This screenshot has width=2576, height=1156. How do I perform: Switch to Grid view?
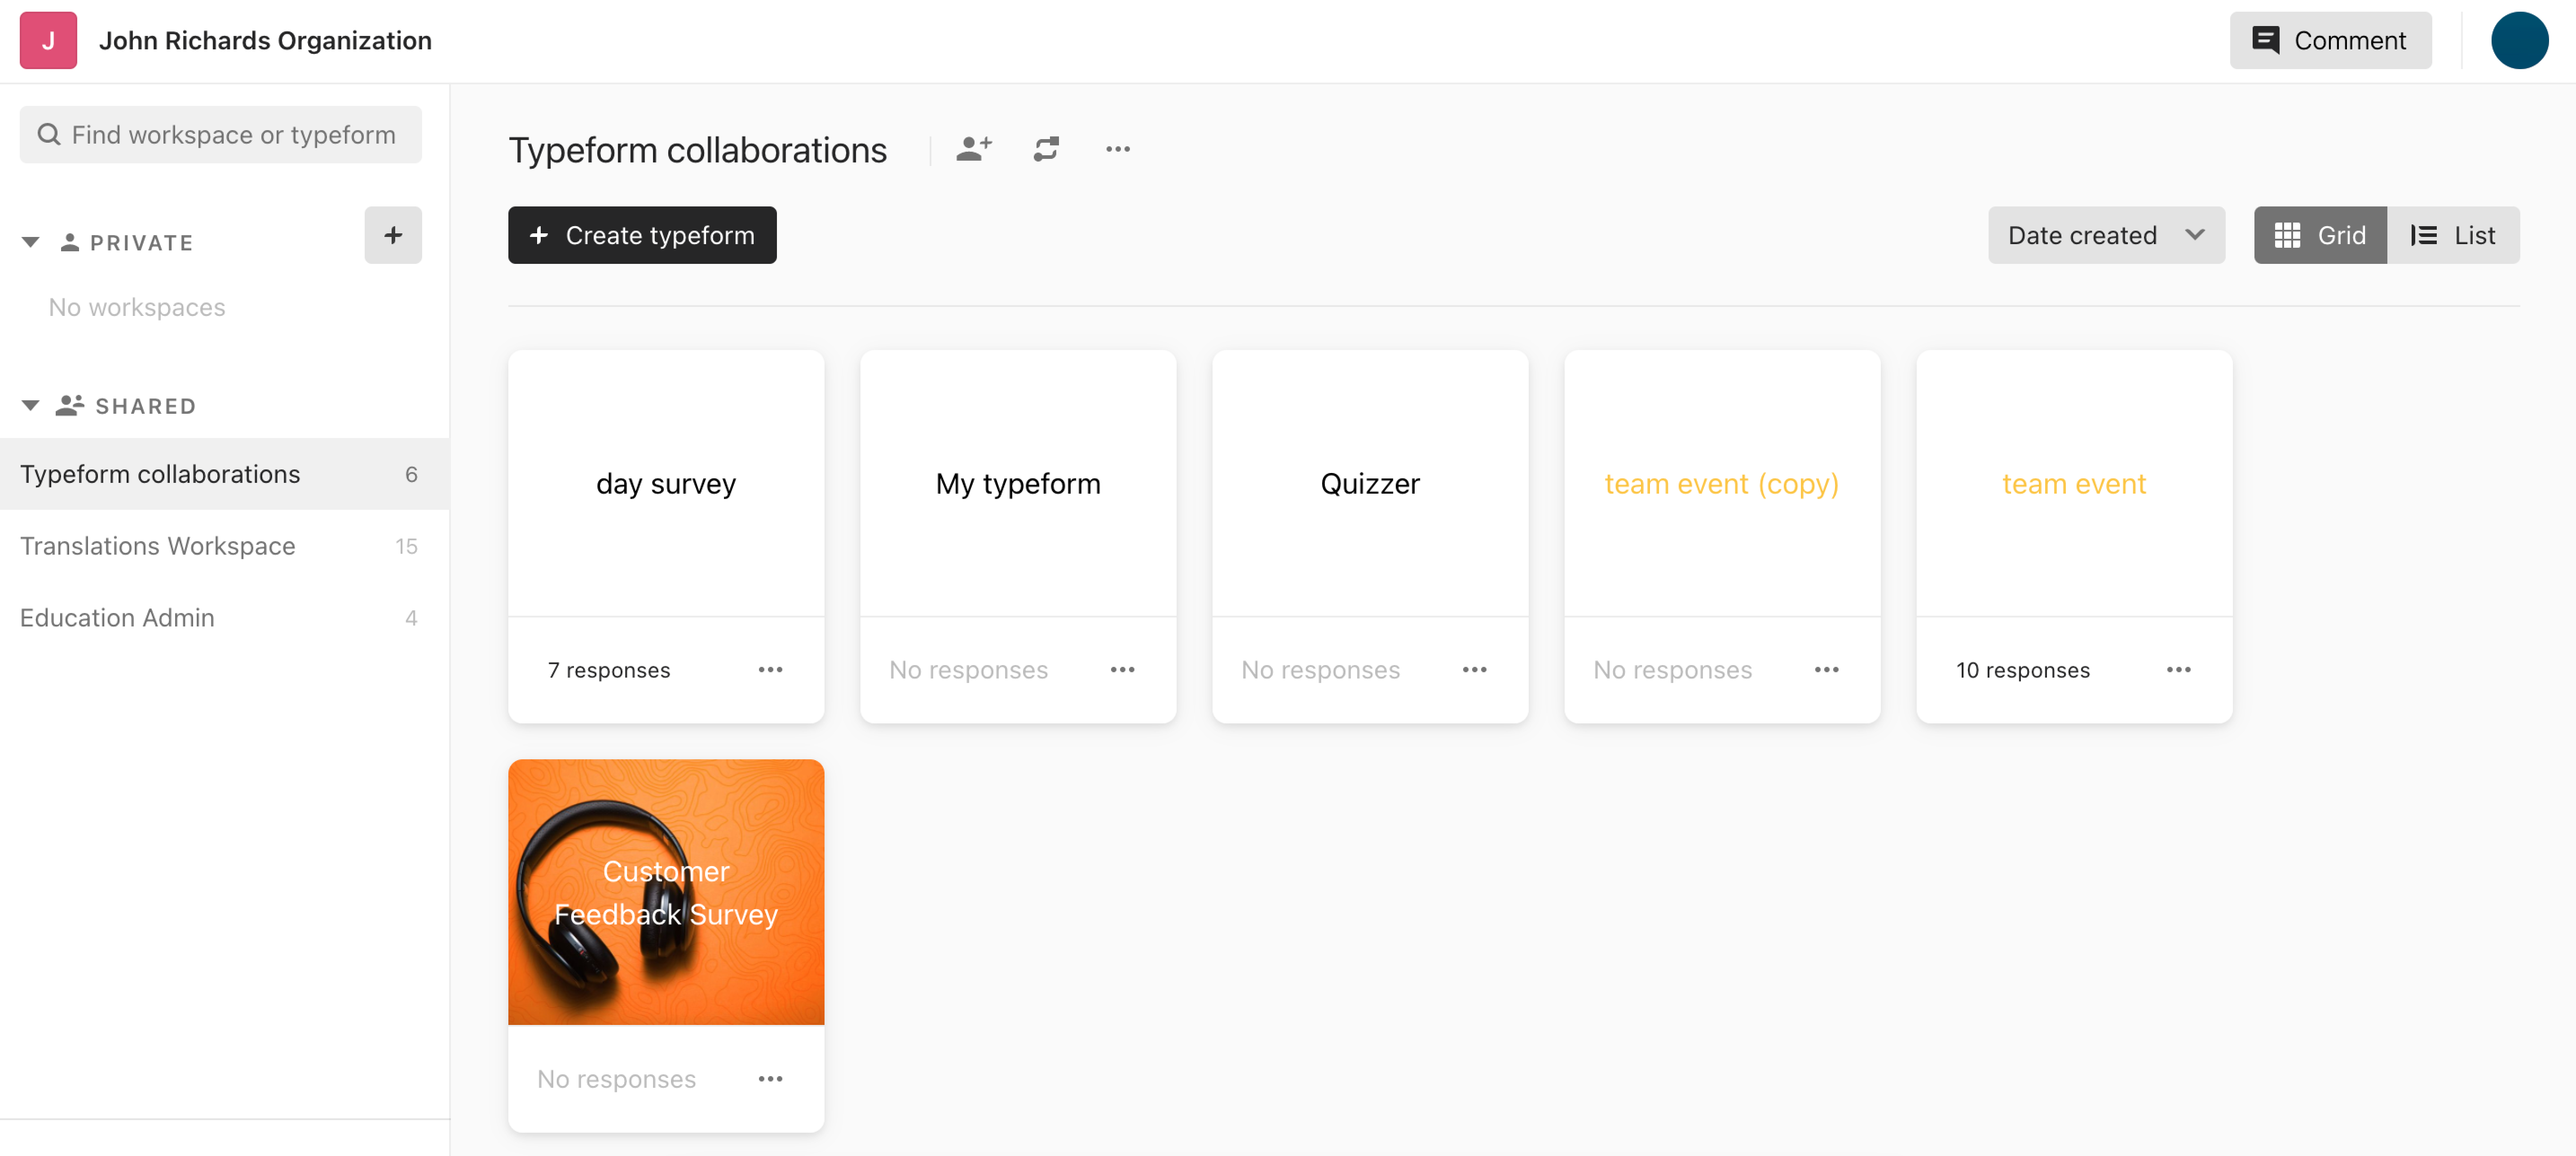point(2320,236)
